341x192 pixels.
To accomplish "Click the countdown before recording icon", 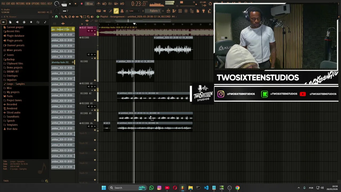I will point(110,4).
